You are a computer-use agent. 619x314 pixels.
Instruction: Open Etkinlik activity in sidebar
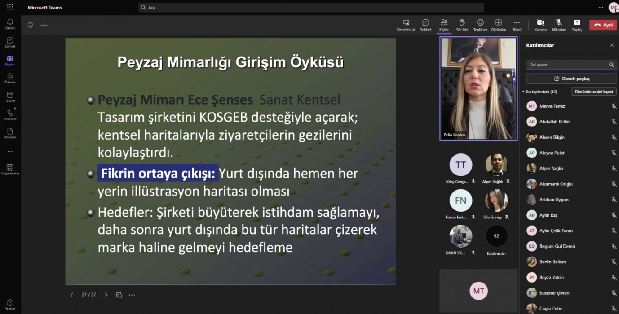[x=10, y=24]
